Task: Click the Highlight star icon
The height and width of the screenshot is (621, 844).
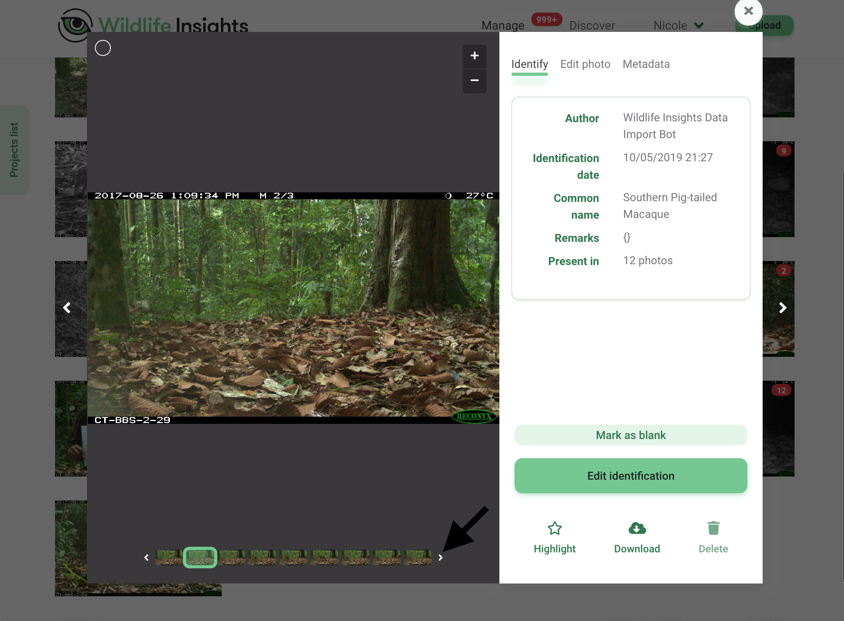Action: tap(554, 528)
